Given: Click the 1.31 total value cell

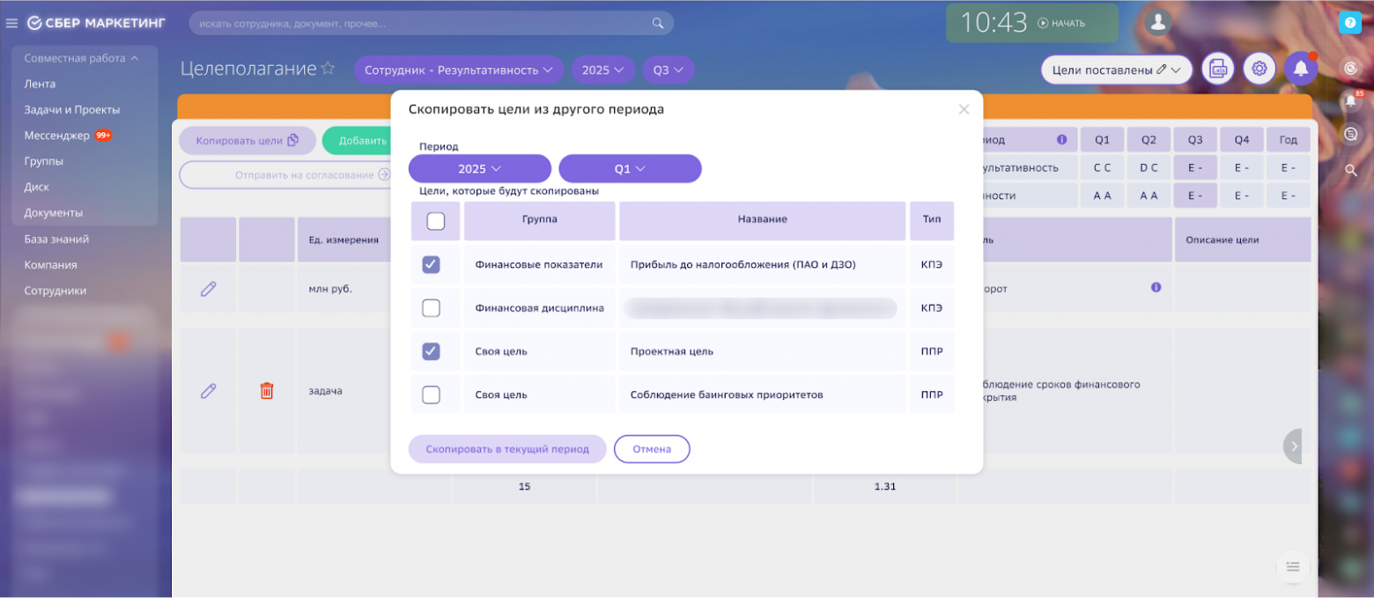Looking at the screenshot, I should (885, 486).
